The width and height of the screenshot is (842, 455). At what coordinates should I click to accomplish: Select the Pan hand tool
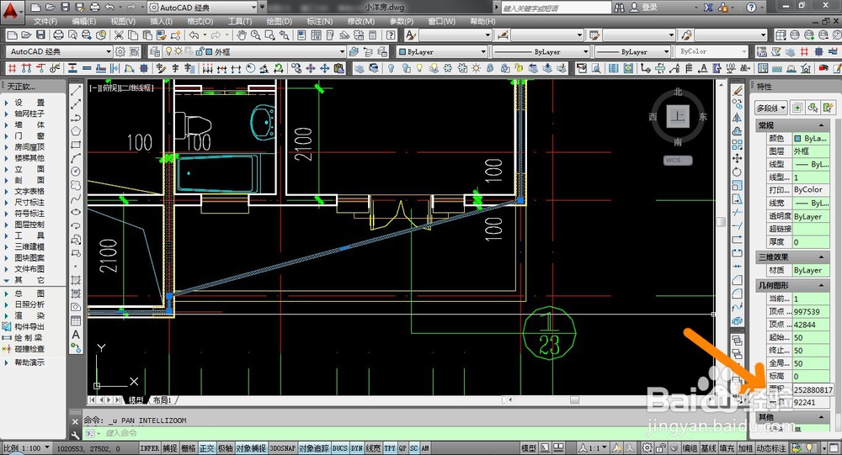point(242,35)
